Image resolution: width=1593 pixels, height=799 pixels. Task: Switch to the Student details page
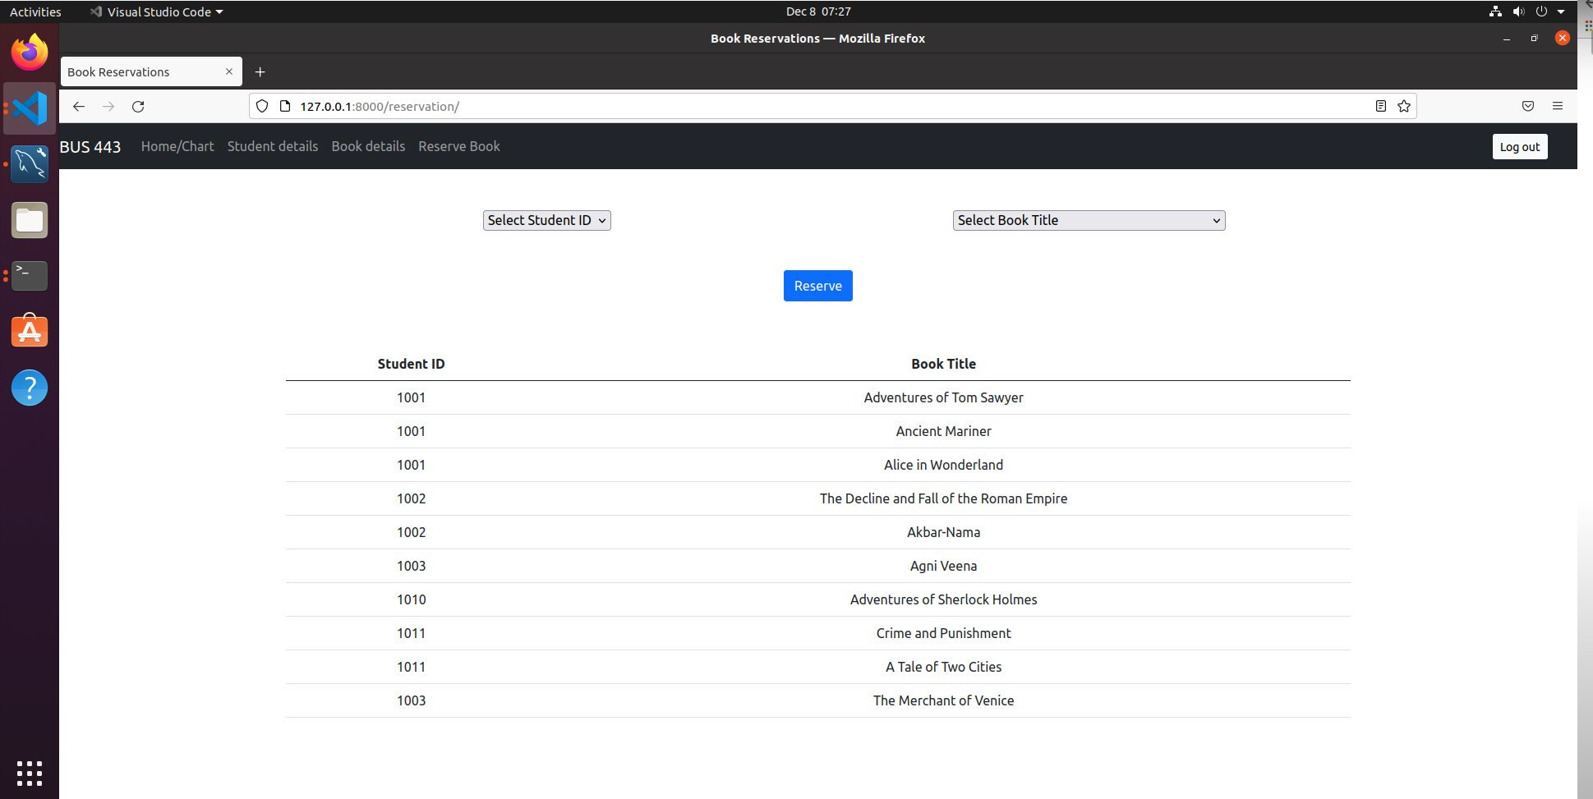pyautogui.click(x=272, y=146)
